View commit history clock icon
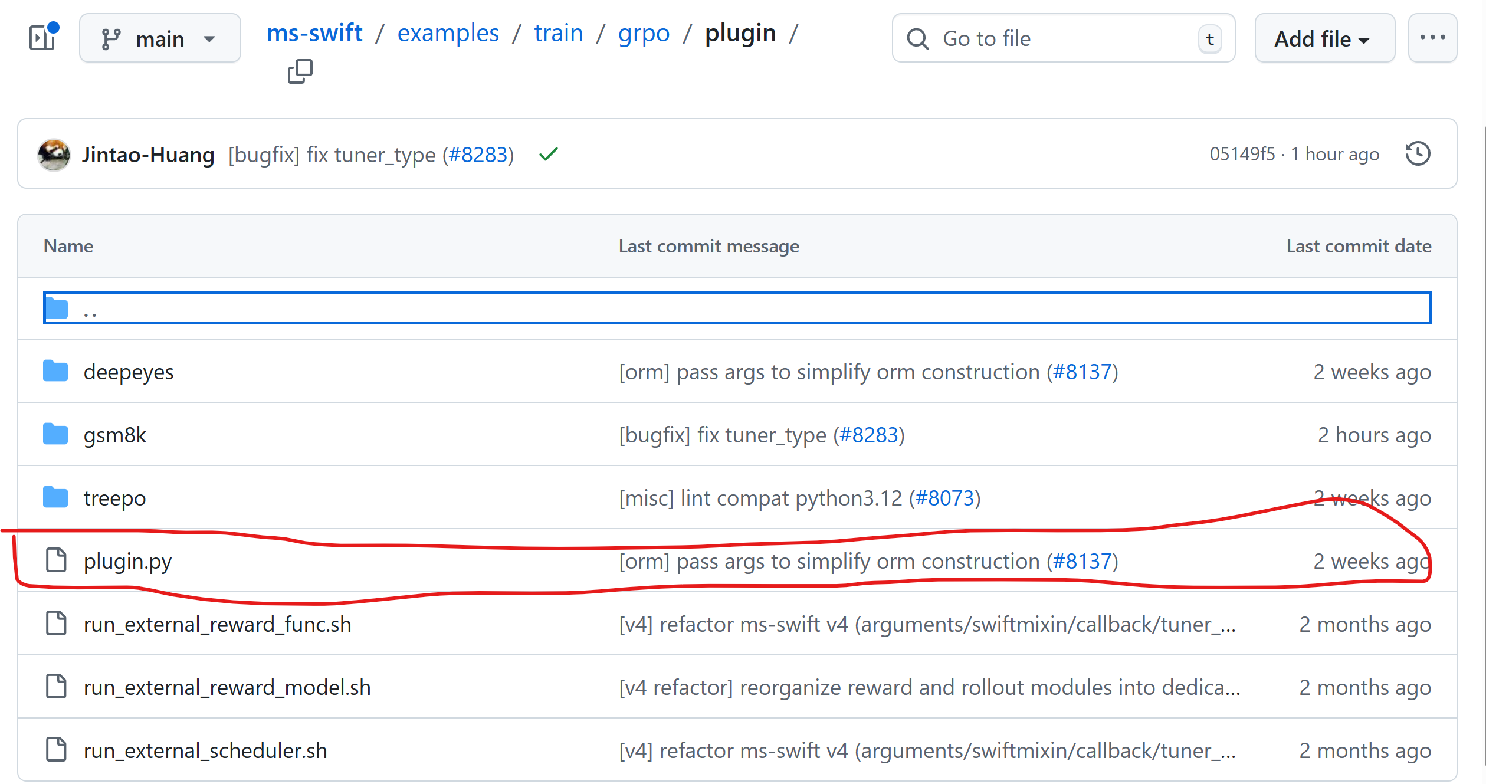Screen dimensions: 1486x784 pyautogui.click(x=1418, y=154)
